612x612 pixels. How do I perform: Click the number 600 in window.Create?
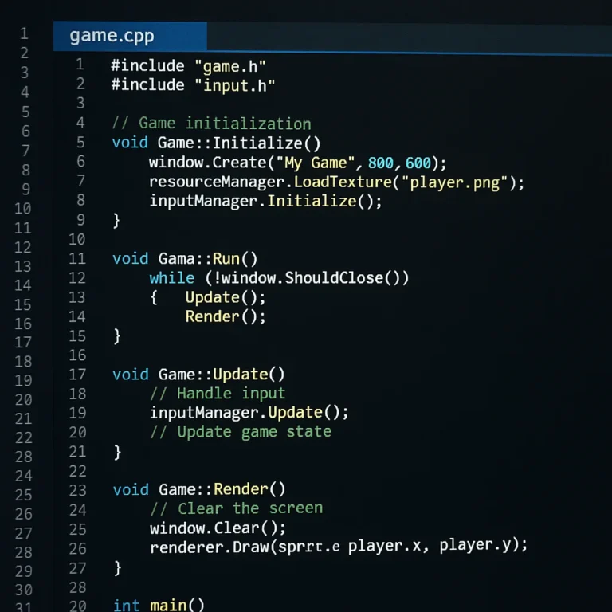click(418, 163)
